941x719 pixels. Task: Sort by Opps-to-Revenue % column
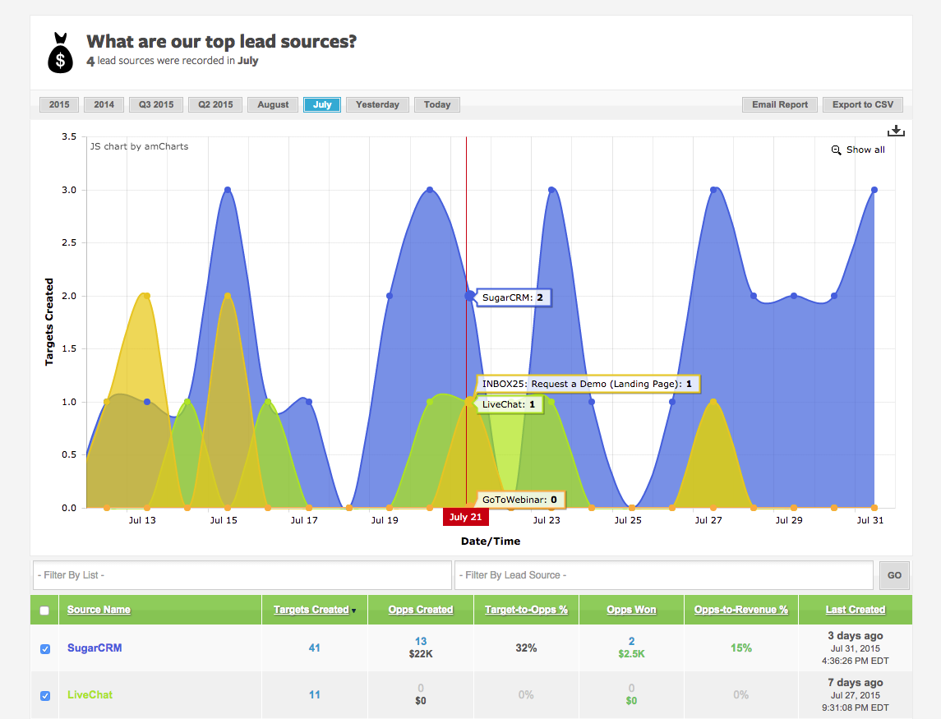[740, 610]
